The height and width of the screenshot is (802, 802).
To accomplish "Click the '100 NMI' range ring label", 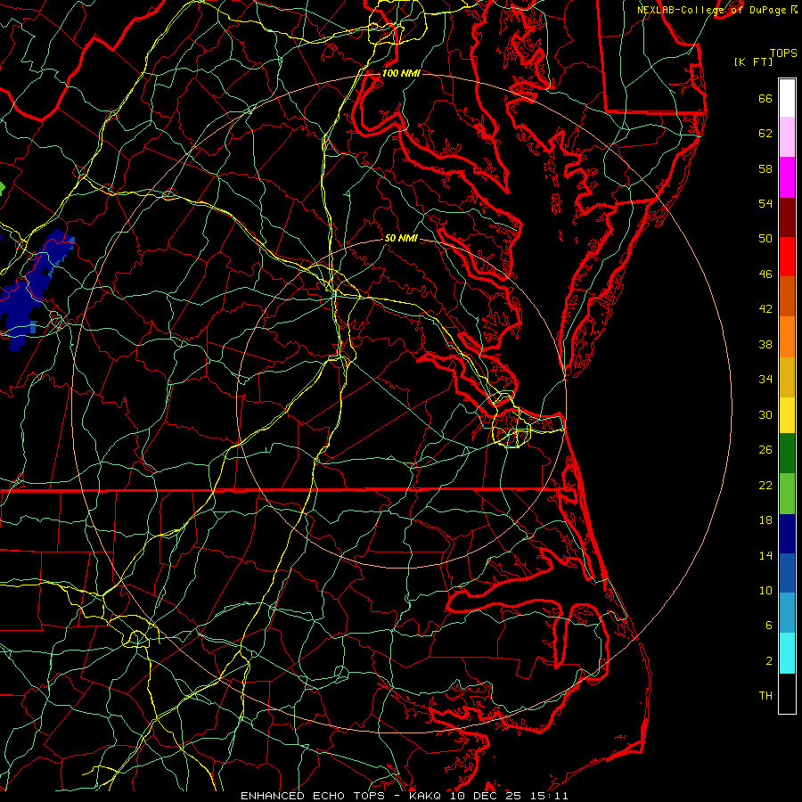I will click(401, 73).
